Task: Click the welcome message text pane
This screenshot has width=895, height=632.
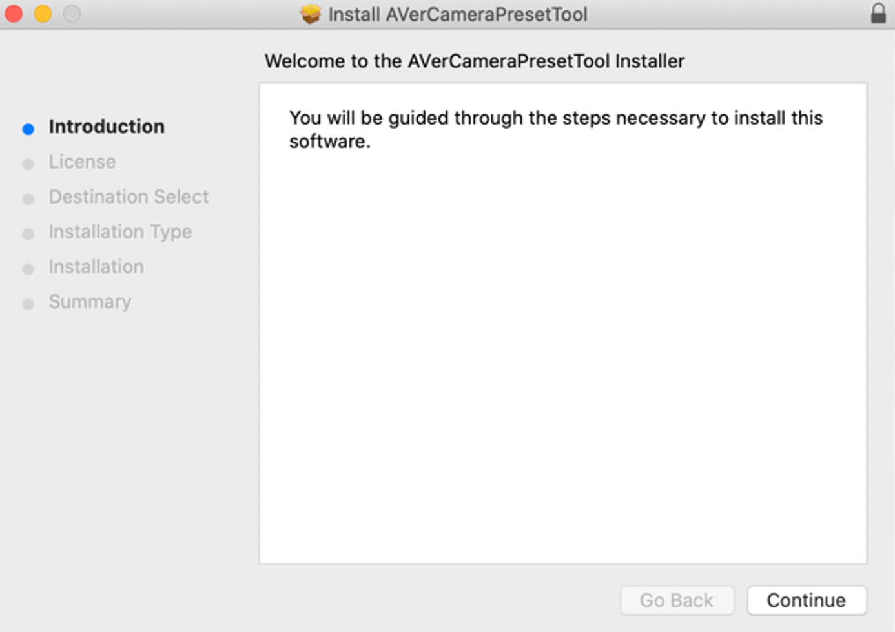Action: point(562,323)
